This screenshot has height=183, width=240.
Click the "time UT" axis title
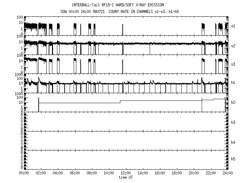click(x=126, y=177)
